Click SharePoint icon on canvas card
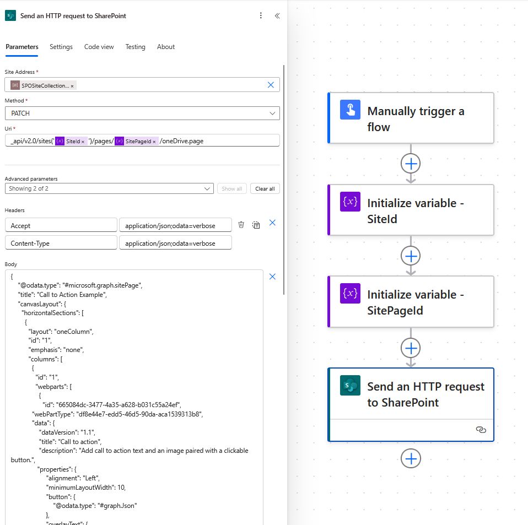This screenshot has height=525, width=528. [x=350, y=385]
